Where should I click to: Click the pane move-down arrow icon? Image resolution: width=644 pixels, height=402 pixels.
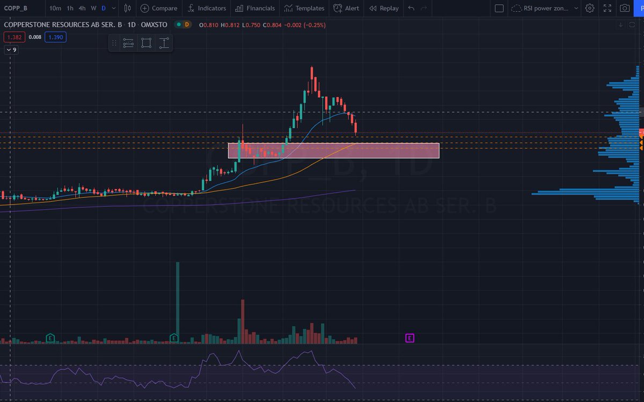[x=621, y=25]
